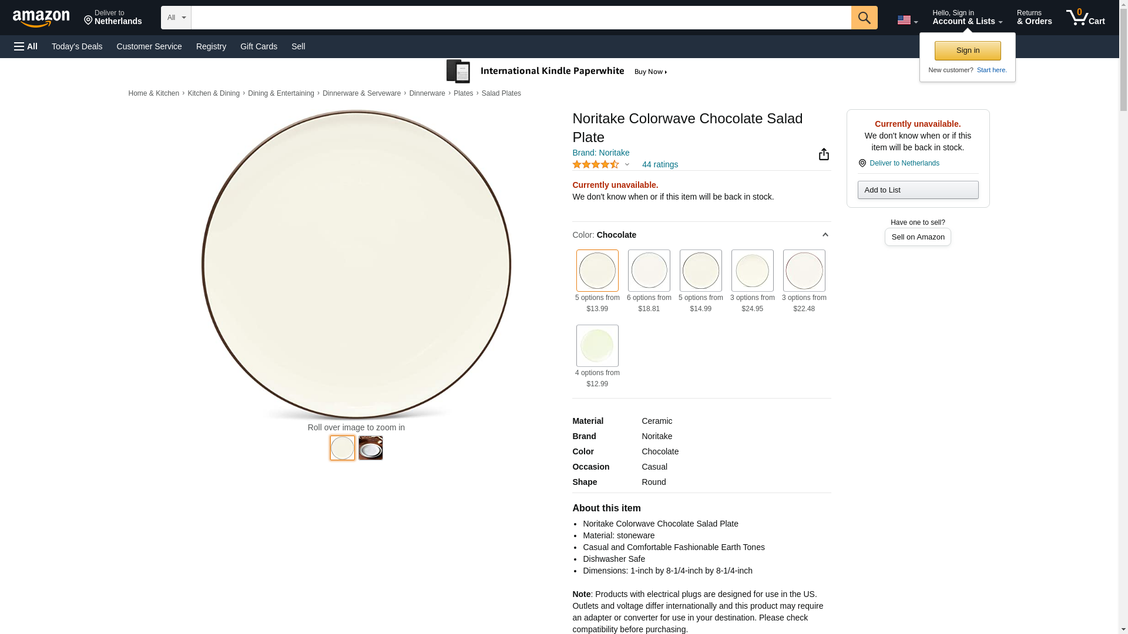
Task: Click the Add to List button
Action: (x=918, y=190)
